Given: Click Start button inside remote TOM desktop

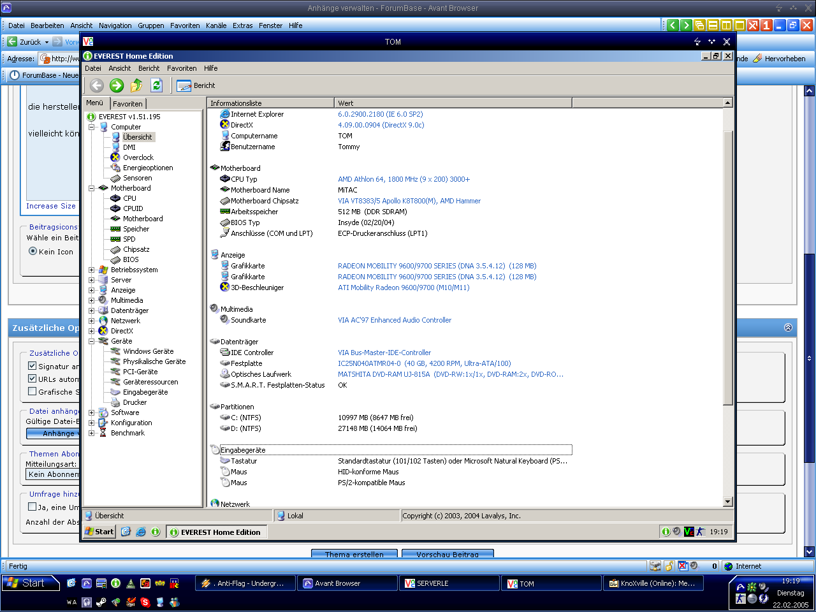Looking at the screenshot, I should click(x=99, y=532).
